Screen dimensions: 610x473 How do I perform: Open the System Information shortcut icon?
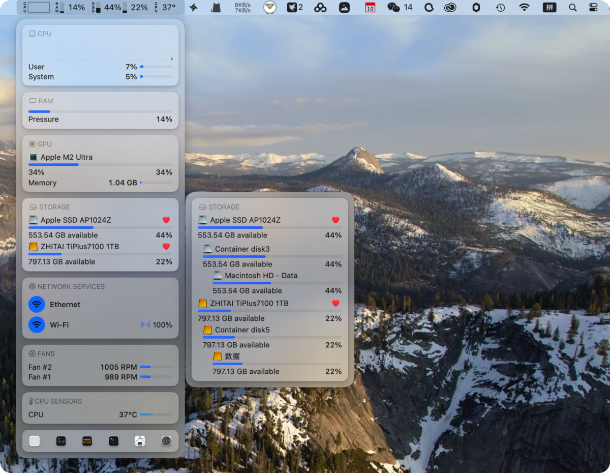pyautogui.click(x=140, y=441)
